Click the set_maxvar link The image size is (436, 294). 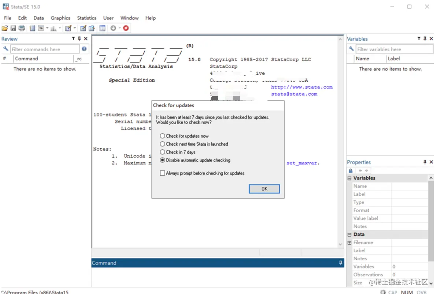point(302,163)
